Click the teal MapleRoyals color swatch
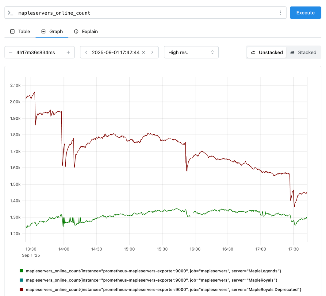This screenshot has height=296, width=326. pos(21,280)
